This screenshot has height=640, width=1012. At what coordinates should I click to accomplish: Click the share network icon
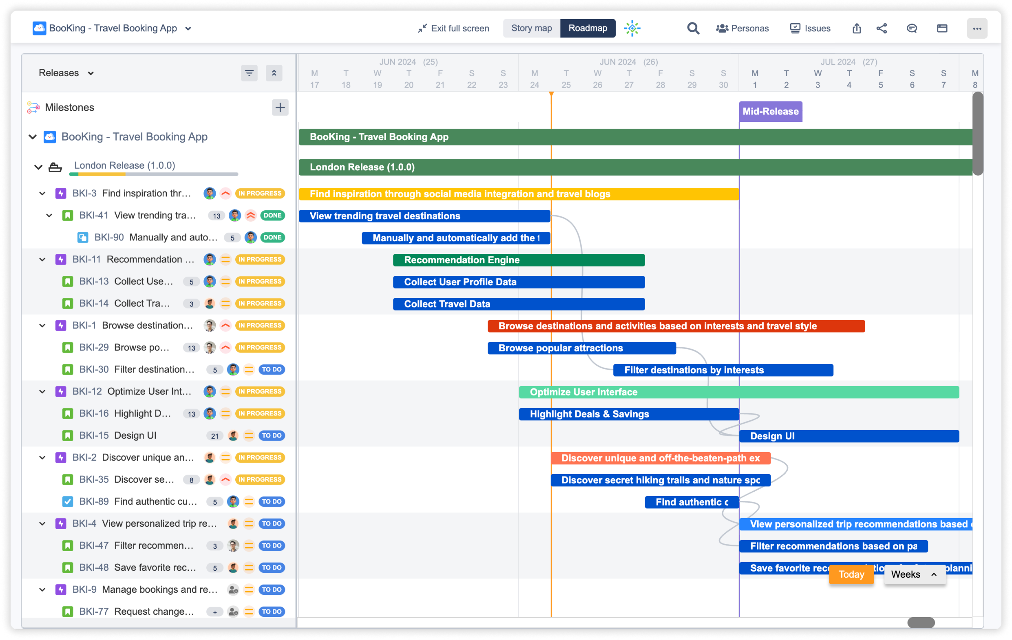[882, 28]
